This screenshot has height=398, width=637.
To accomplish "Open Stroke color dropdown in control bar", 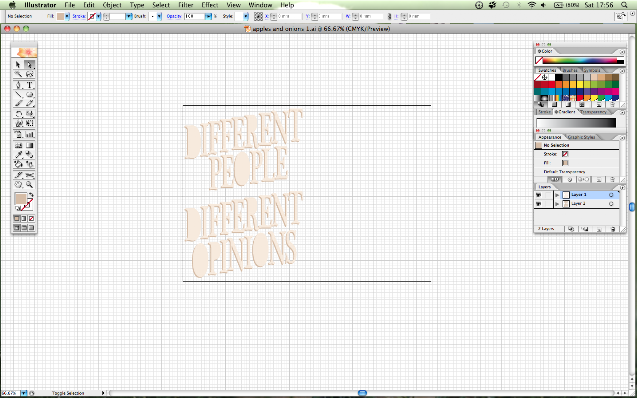I will coord(98,16).
